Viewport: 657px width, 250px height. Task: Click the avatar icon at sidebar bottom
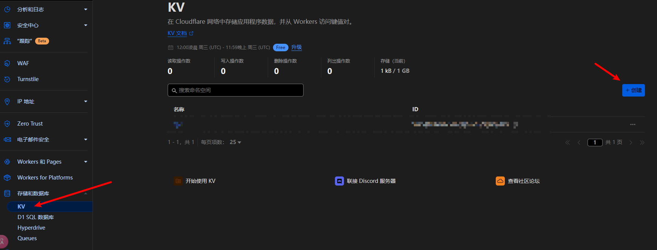(2, 242)
